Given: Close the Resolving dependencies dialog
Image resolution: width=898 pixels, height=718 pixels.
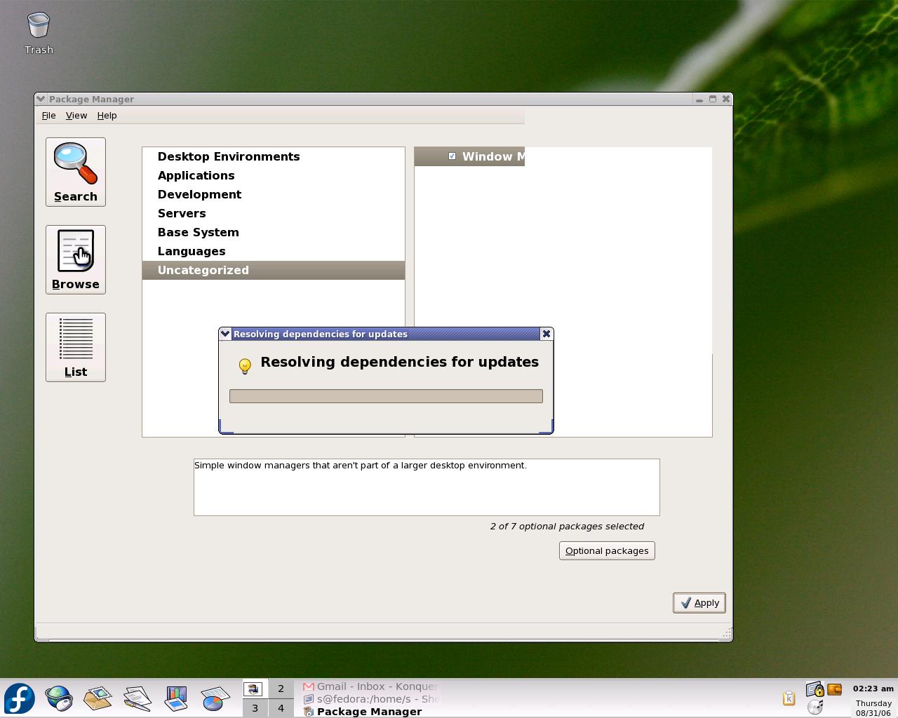Looking at the screenshot, I should (547, 334).
